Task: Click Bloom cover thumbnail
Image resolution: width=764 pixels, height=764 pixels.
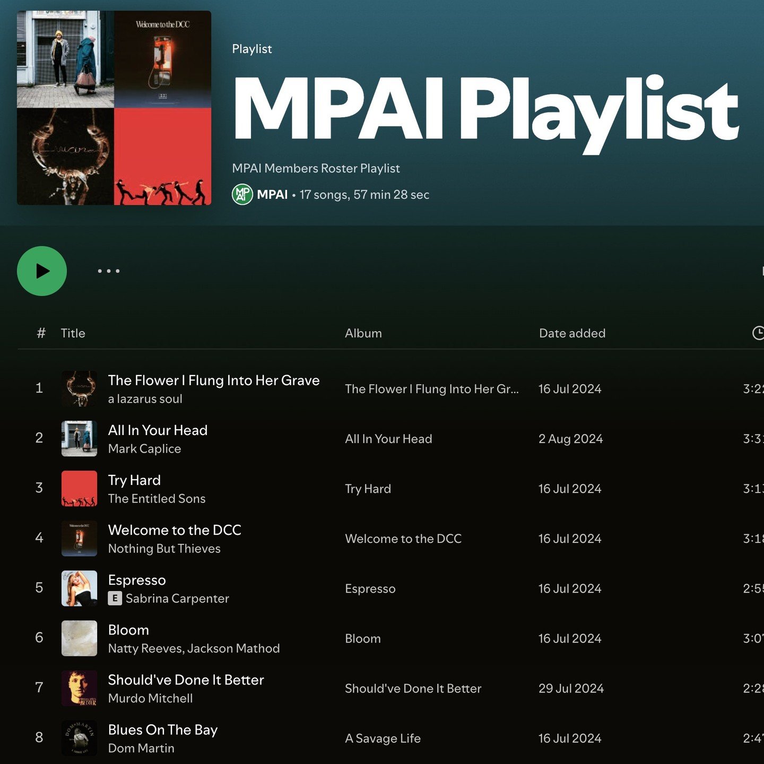Action: pos(79,638)
